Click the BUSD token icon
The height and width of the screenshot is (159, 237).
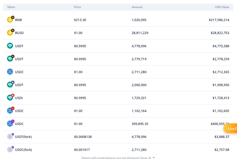pos(10,33)
